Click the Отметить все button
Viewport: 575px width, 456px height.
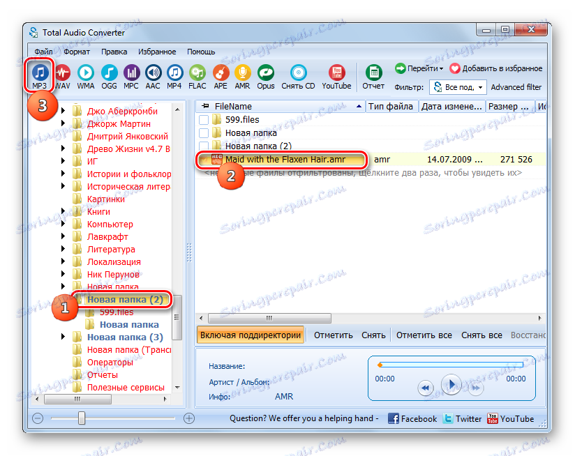pyautogui.click(x=424, y=335)
